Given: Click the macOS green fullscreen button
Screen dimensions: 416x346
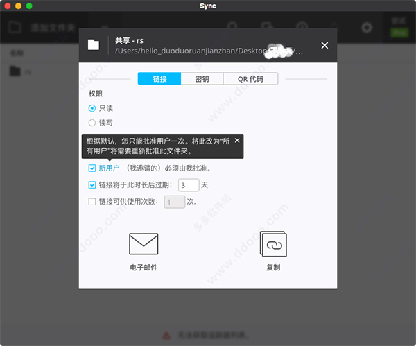Looking at the screenshot, I should point(29,6).
